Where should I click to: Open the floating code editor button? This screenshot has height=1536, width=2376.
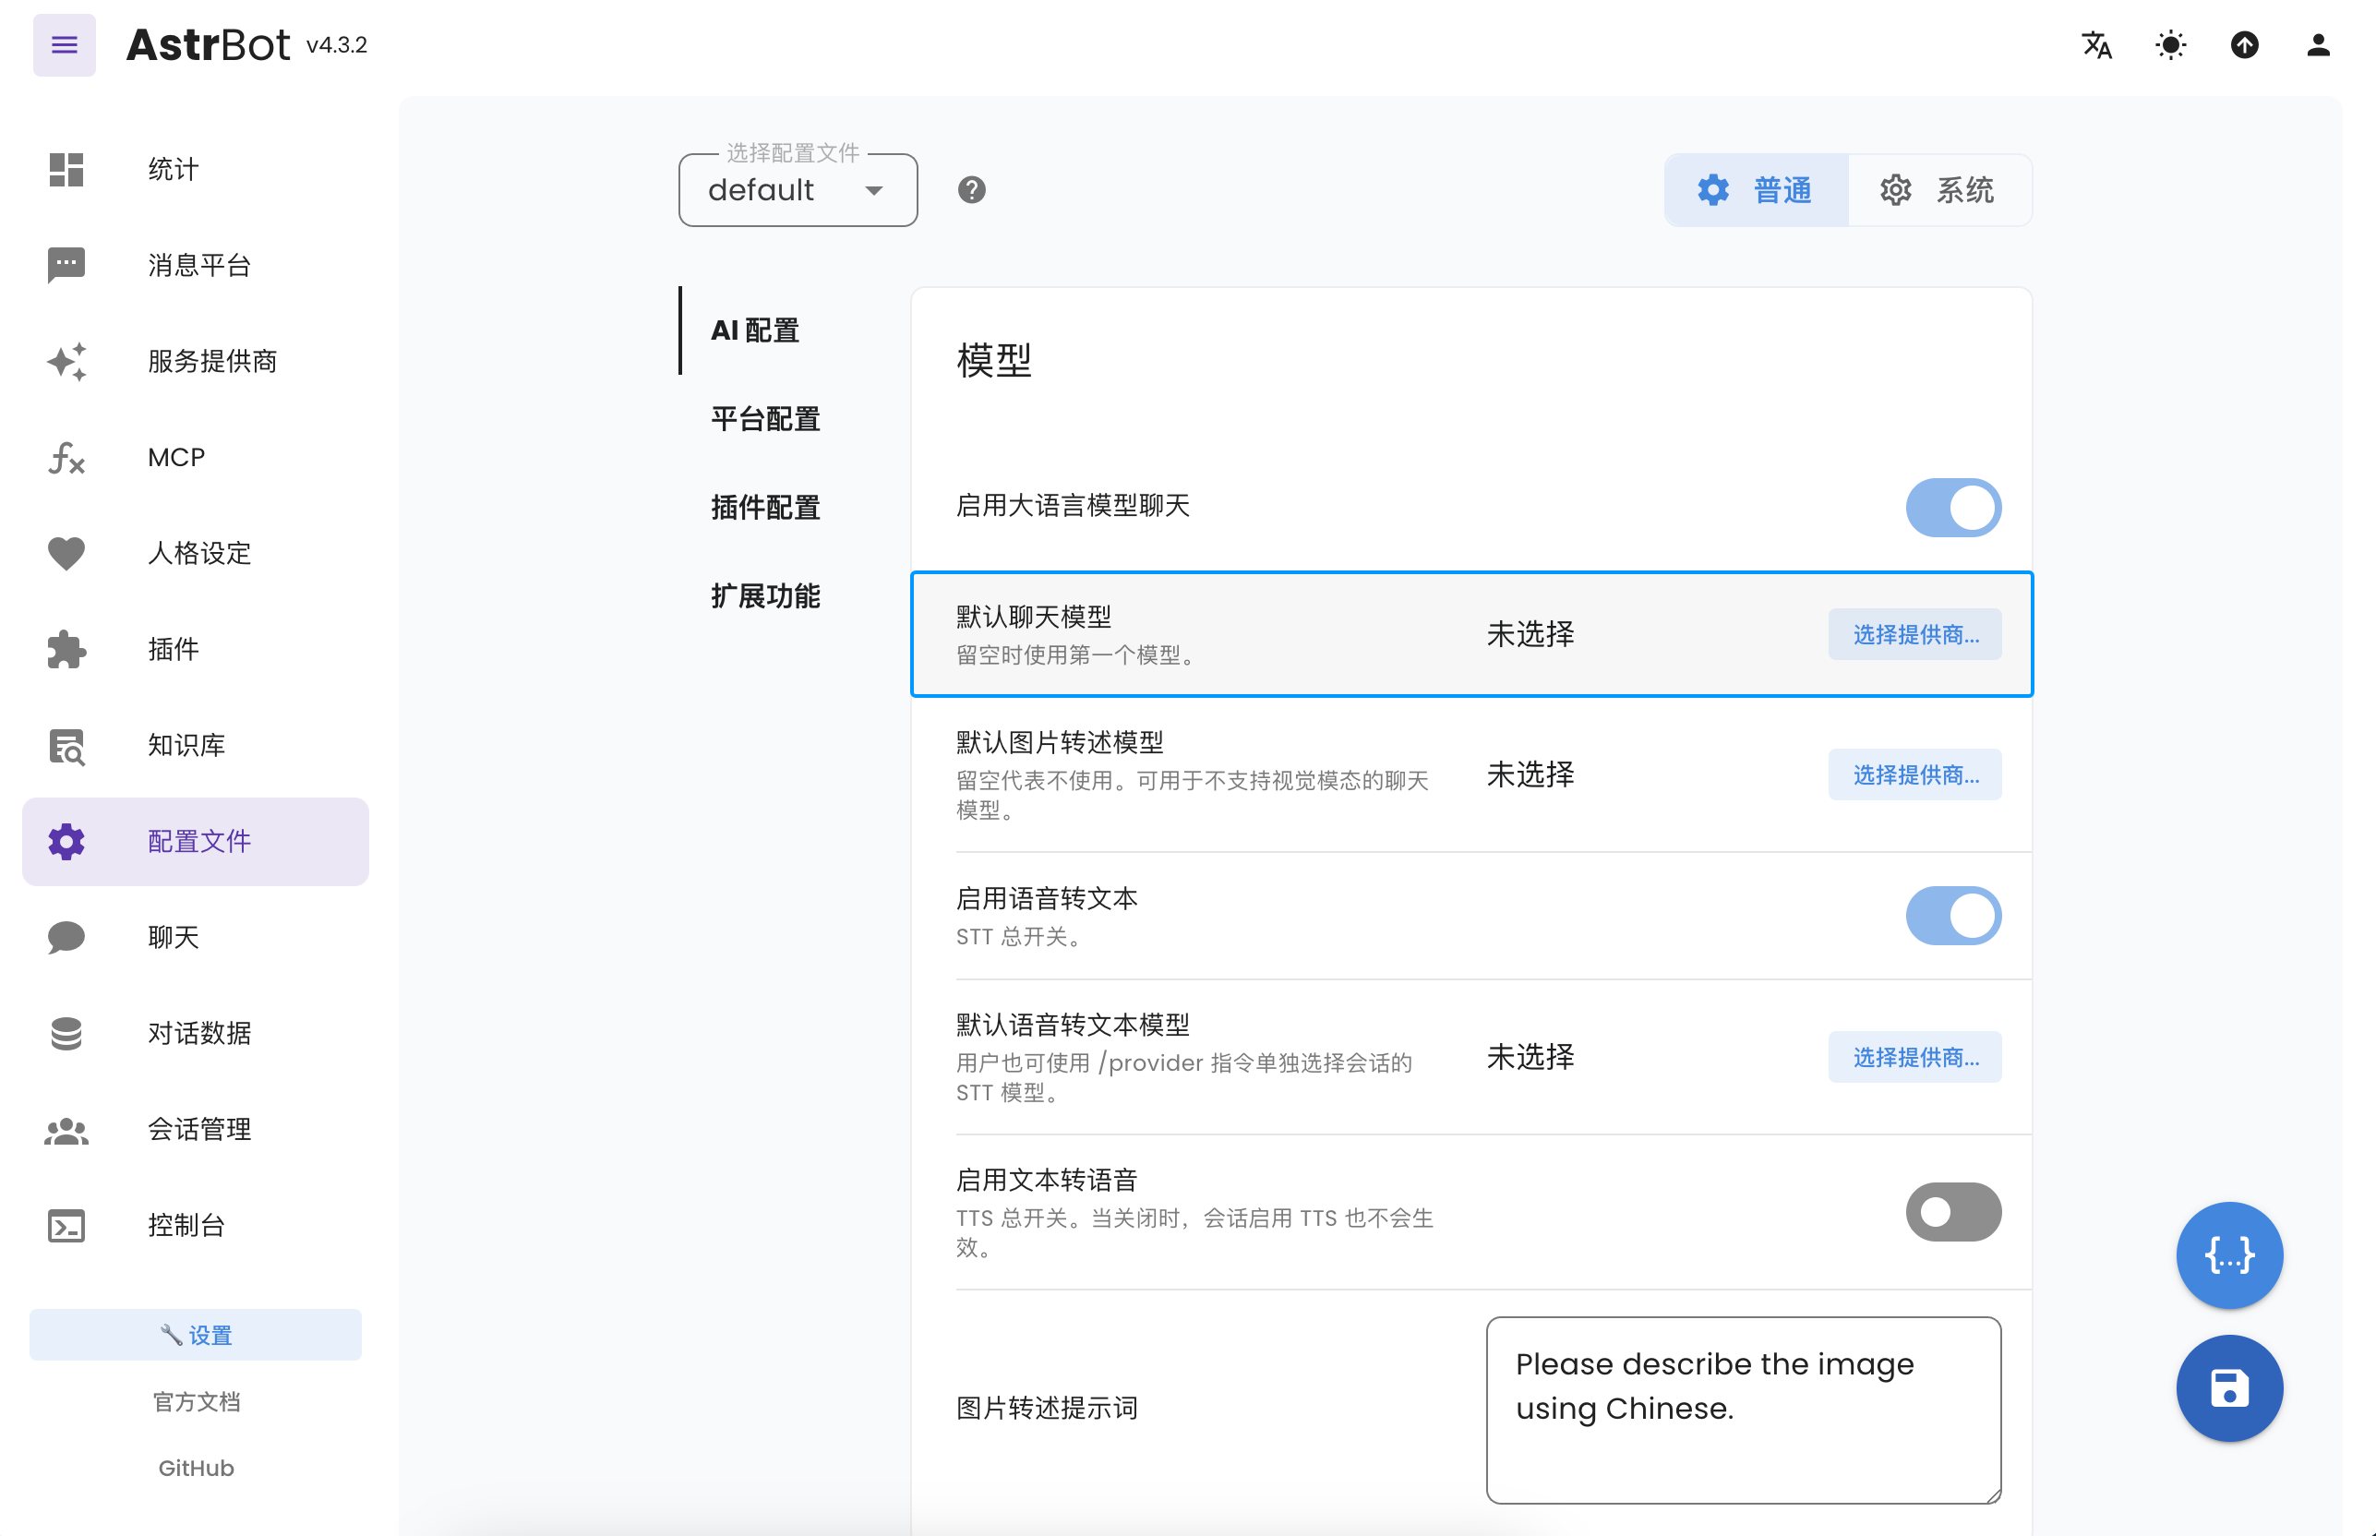pyautogui.click(x=2229, y=1254)
